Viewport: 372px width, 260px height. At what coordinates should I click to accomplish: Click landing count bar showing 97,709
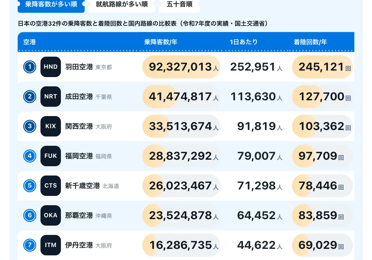point(322,156)
